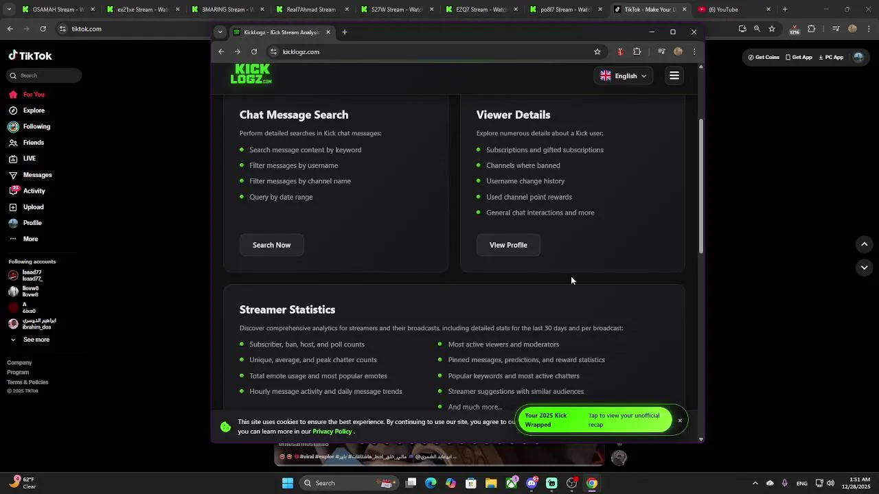Click the TikTok Get App button

pos(799,58)
